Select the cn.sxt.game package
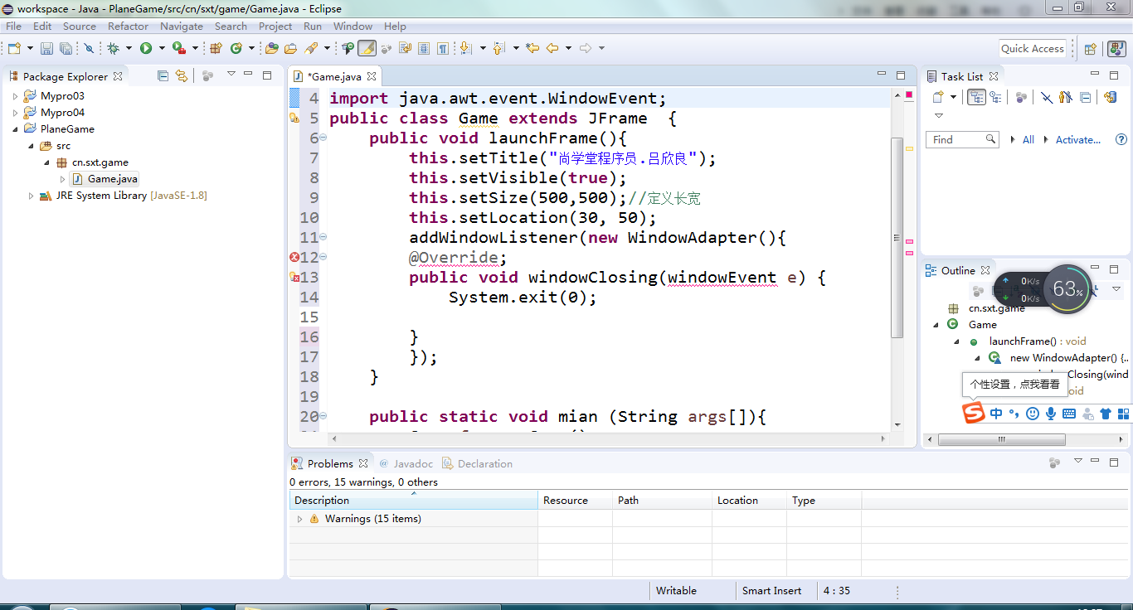Screen dimensions: 1133x610 pos(100,162)
